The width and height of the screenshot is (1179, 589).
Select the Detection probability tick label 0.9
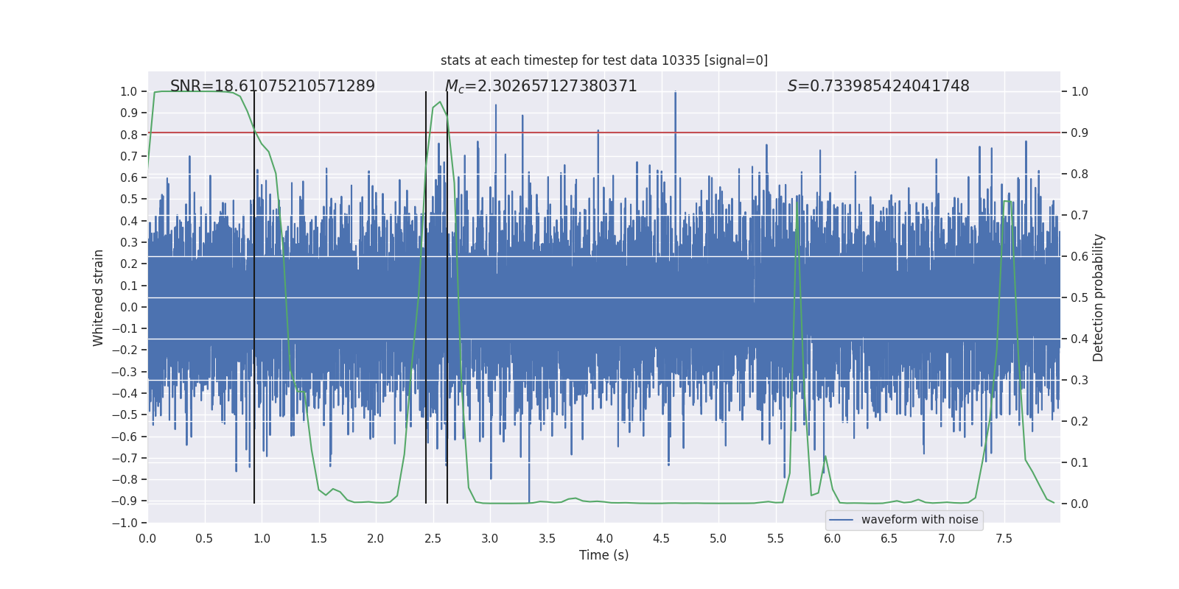pos(1080,133)
